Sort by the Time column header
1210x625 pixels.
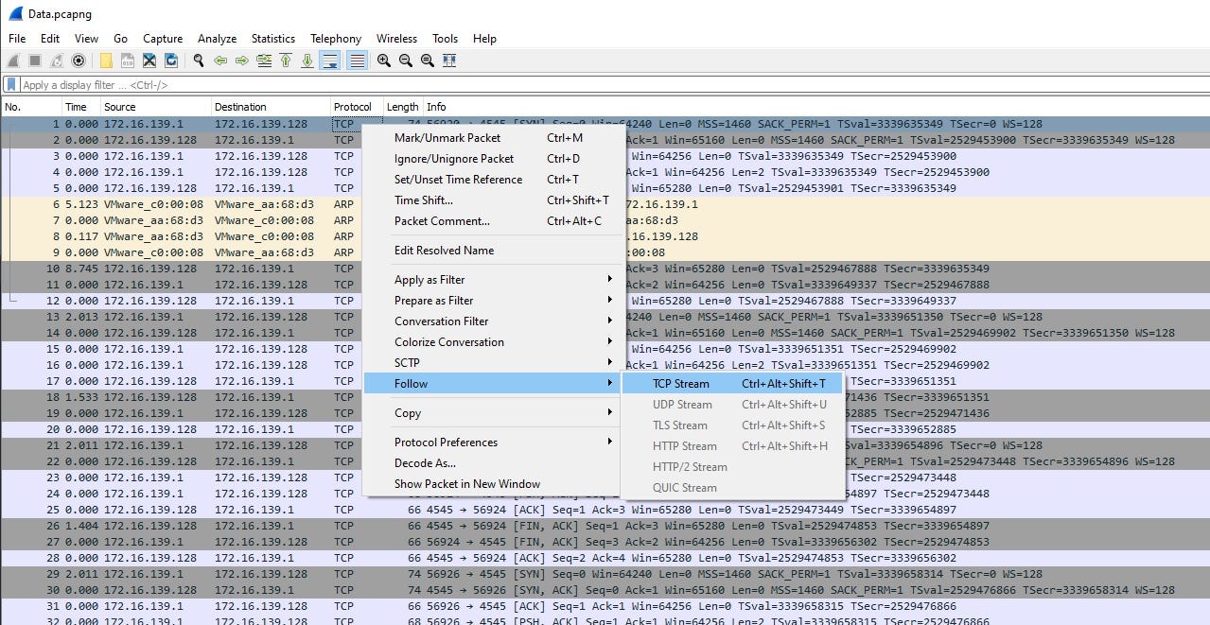[80, 107]
